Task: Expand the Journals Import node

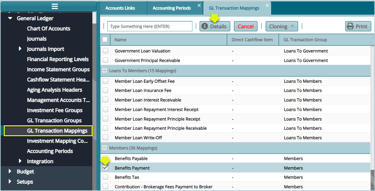Action: coord(20,49)
